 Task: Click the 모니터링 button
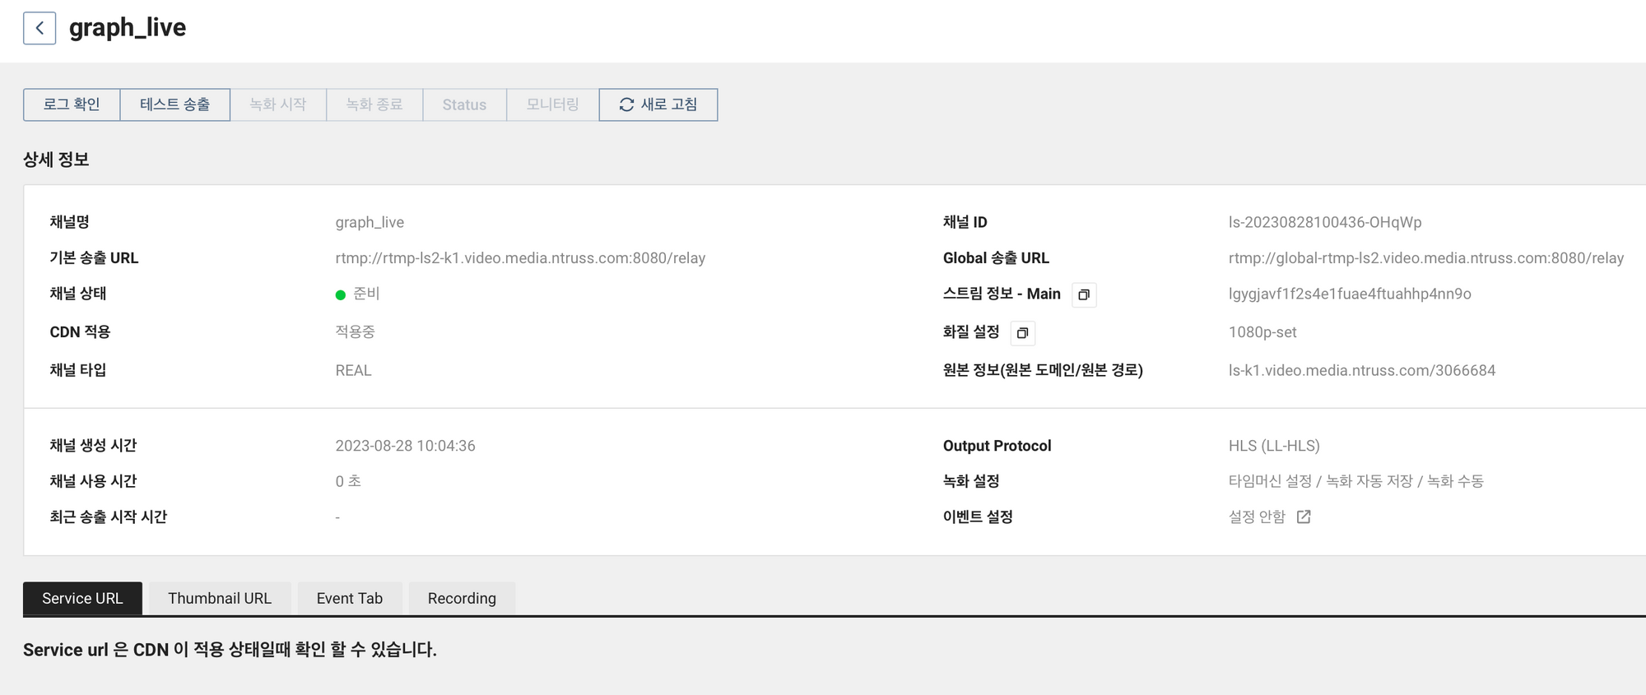pyautogui.click(x=553, y=104)
